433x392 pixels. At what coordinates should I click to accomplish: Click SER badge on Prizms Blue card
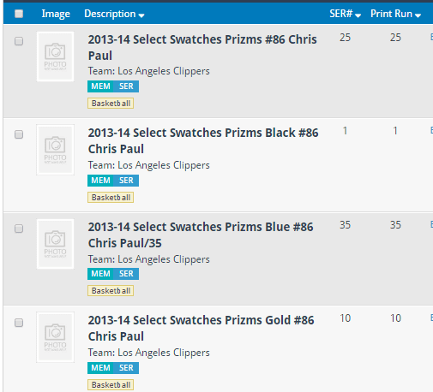[126, 274]
